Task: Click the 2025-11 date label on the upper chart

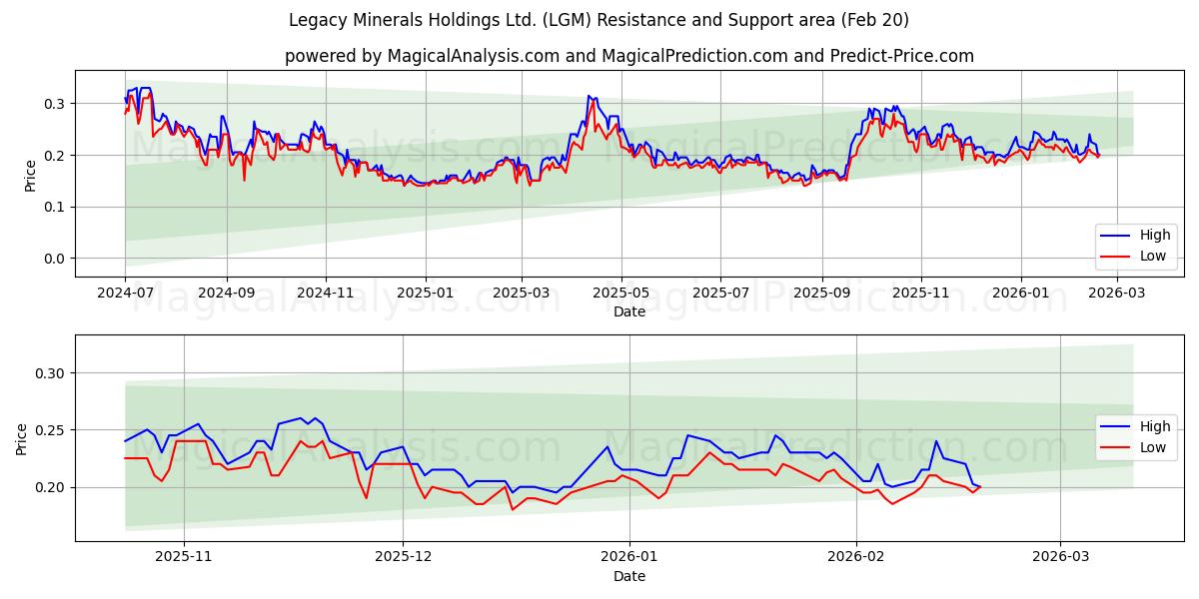Action: point(921,294)
